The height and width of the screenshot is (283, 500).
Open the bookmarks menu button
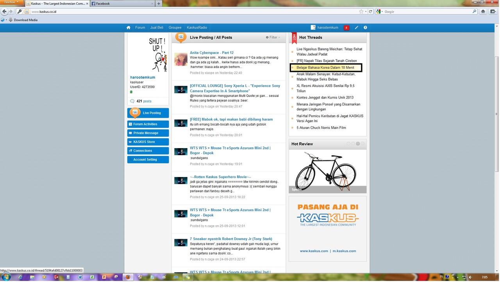[493, 12]
